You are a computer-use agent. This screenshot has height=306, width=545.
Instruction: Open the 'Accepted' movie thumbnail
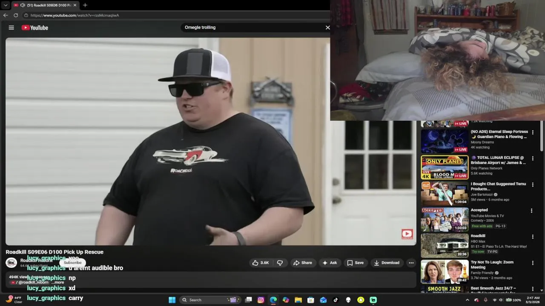[x=445, y=219]
